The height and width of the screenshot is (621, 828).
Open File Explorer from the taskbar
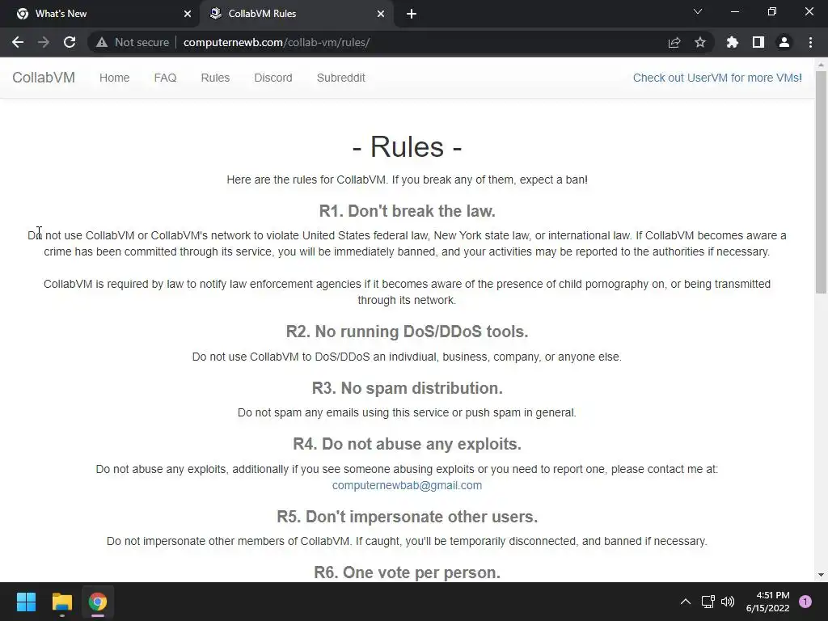(x=61, y=602)
